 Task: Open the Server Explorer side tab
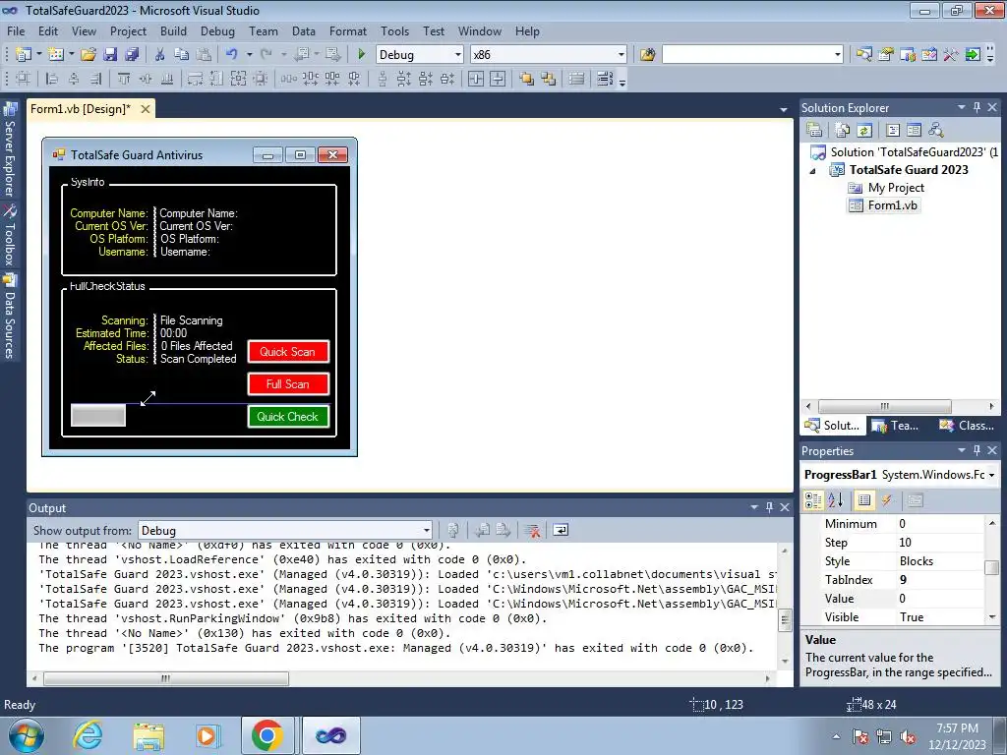click(10, 150)
